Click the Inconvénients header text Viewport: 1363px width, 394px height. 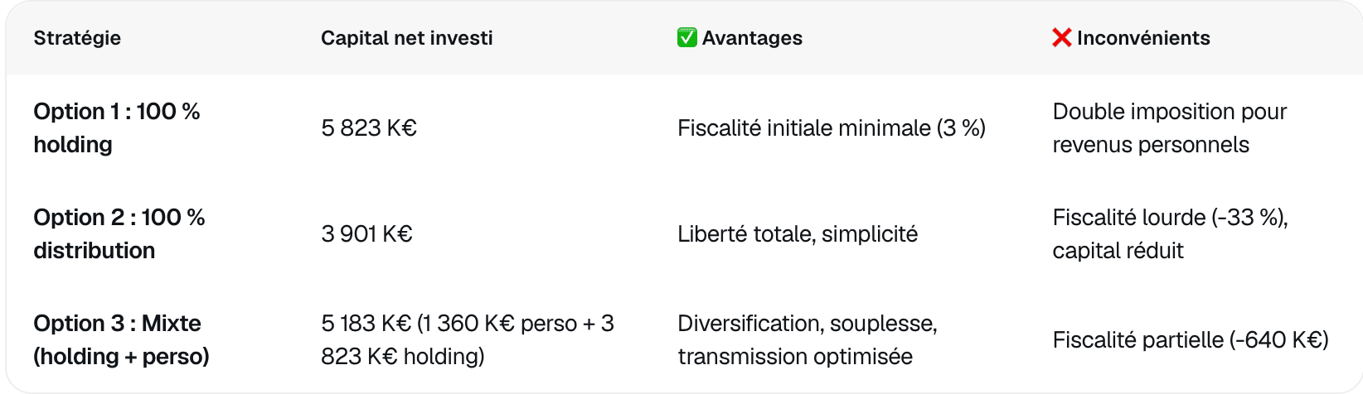click(1143, 38)
